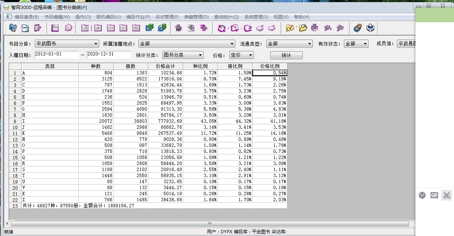Click the 册数 column header
Image resolution: width=454 pixels, height=236 pixels.
(131, 66)
